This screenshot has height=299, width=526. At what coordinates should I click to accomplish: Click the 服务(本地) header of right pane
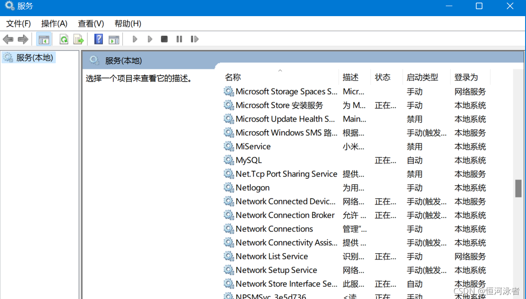coord(123,61)
